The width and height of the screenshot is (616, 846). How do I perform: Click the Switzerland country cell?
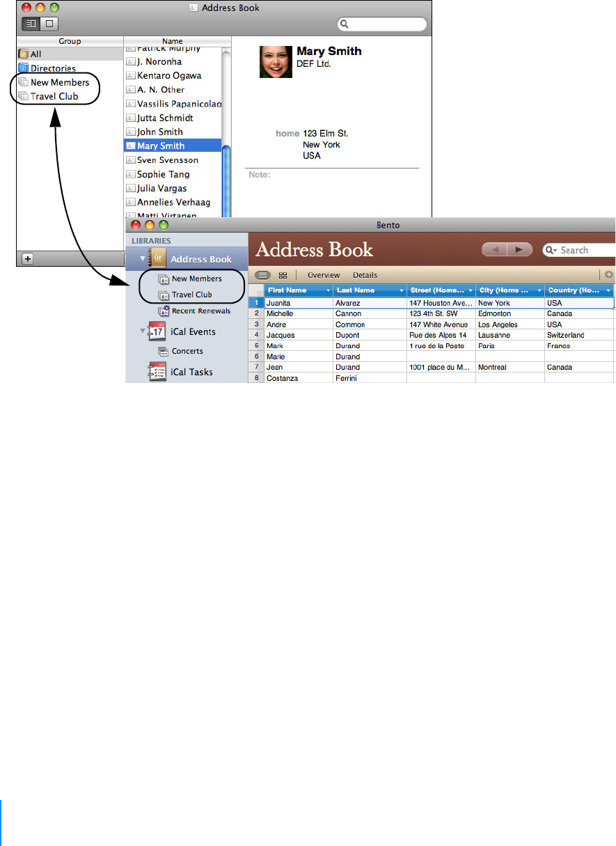click(x=579, y=335)
